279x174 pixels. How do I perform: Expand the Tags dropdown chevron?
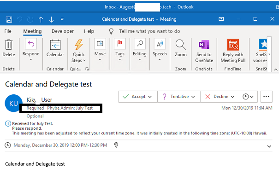coord(120,60)
